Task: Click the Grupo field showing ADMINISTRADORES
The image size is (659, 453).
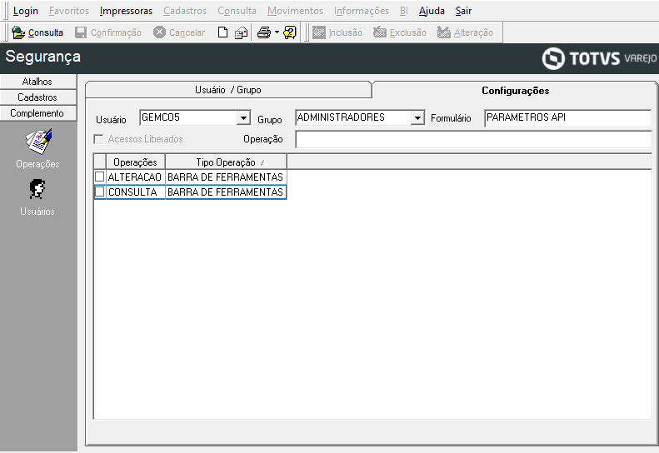Action: 360,117
